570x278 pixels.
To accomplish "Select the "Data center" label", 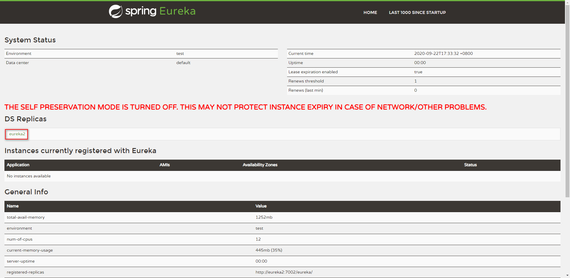I will click(18, 63).
